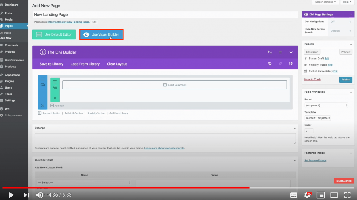This screenshot has height=200, width=357.
Task: Open row settings on green bar
Action: pyautogui.click(x=55, y=82)
